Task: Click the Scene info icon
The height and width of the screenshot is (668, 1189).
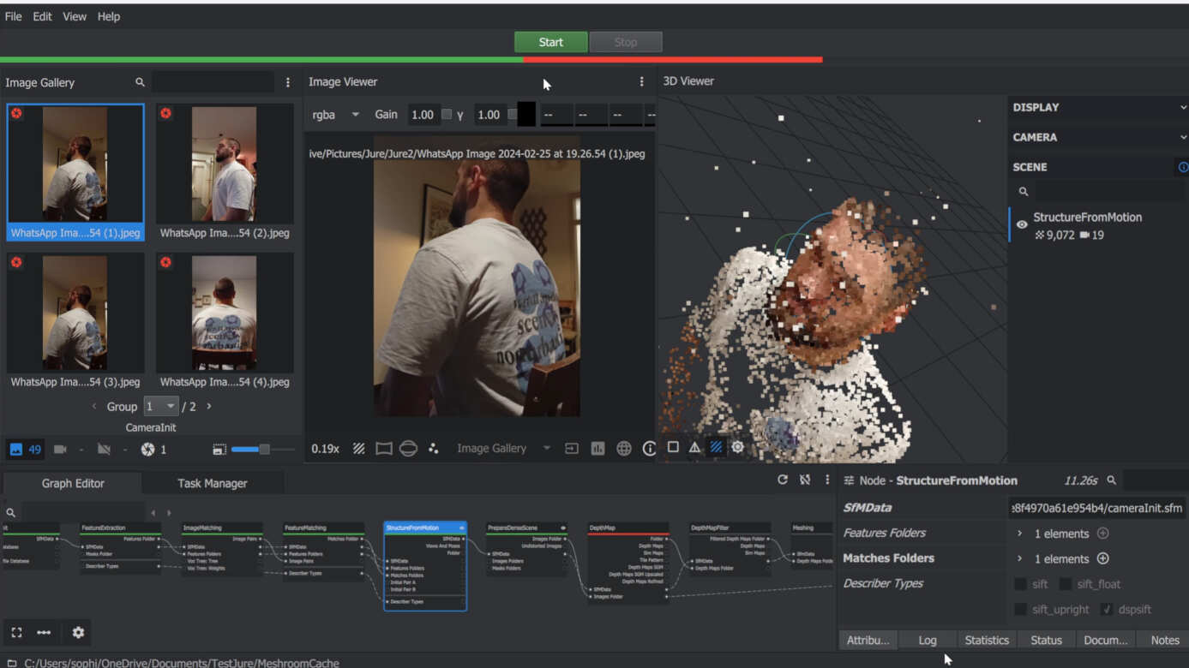Action: tap(1183, 167)
